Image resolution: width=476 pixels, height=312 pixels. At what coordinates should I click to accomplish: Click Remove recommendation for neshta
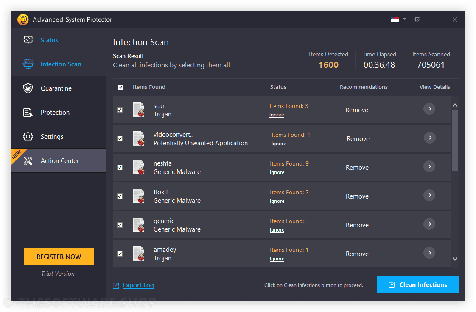pyautogui.click(x=357, y=168)
